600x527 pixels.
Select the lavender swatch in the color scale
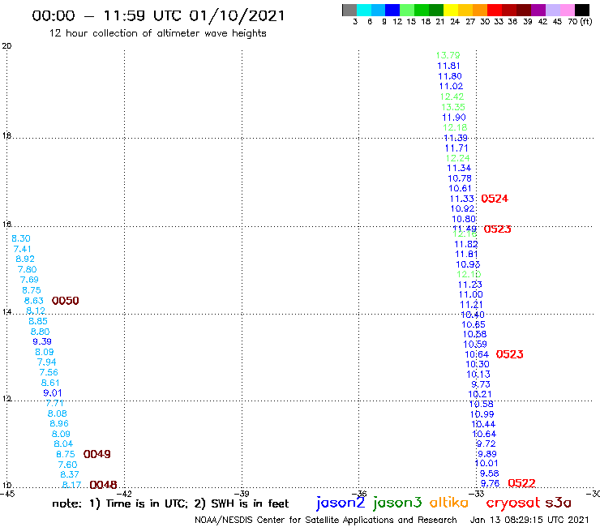tap(552, 10)
